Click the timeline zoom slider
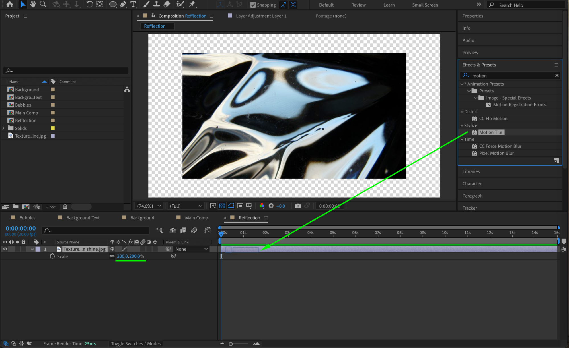 point(231,344)
